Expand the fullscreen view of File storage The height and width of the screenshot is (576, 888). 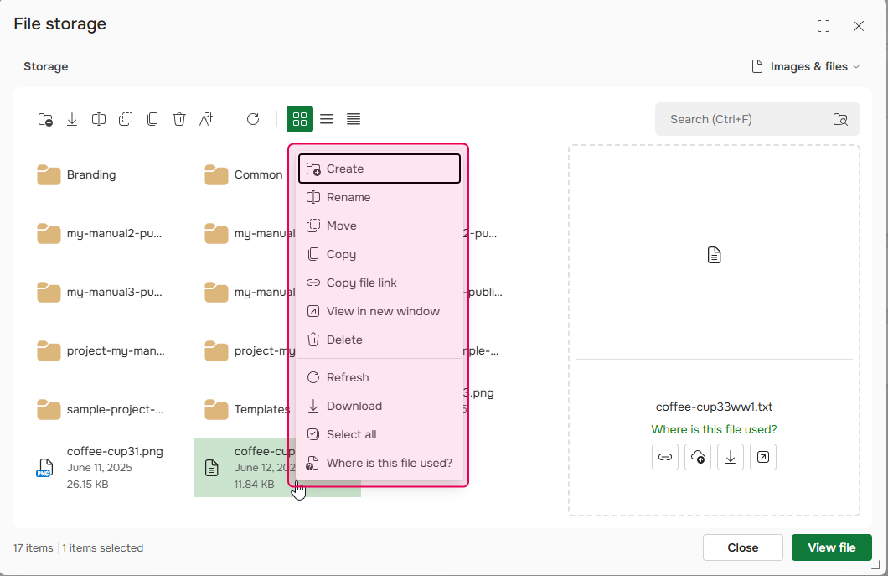pyautogui.click(x=823, y=26)
